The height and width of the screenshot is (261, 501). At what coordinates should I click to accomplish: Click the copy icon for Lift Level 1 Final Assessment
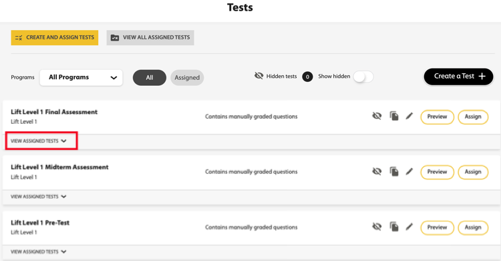[394, 116]
